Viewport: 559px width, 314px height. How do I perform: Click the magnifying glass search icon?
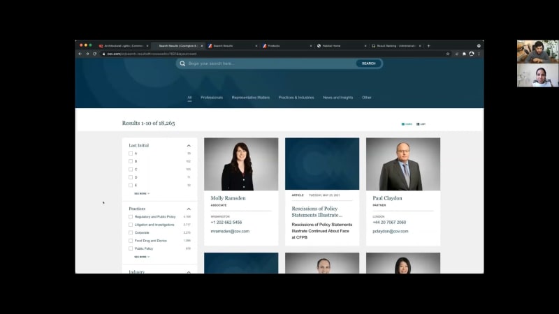[x=183, y=63]
